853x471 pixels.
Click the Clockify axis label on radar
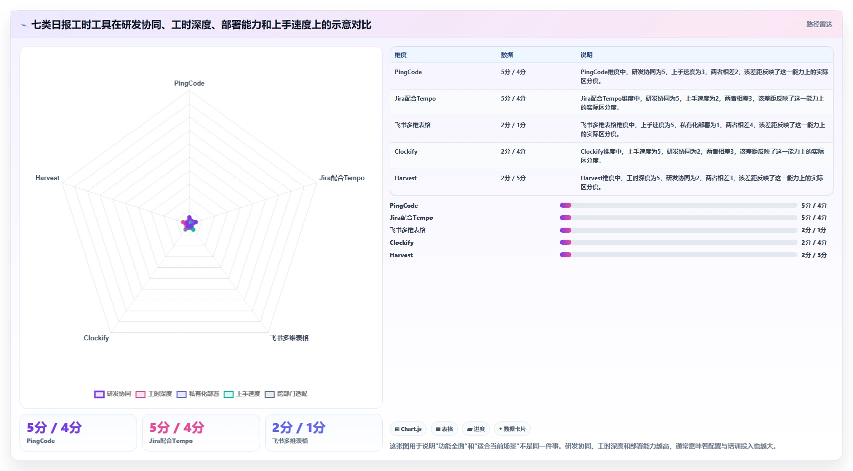[96, 338]
